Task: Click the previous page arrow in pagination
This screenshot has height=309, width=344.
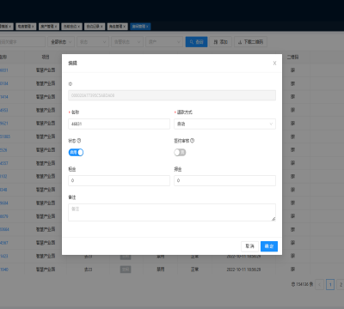Action: click(x=319, y=284)
